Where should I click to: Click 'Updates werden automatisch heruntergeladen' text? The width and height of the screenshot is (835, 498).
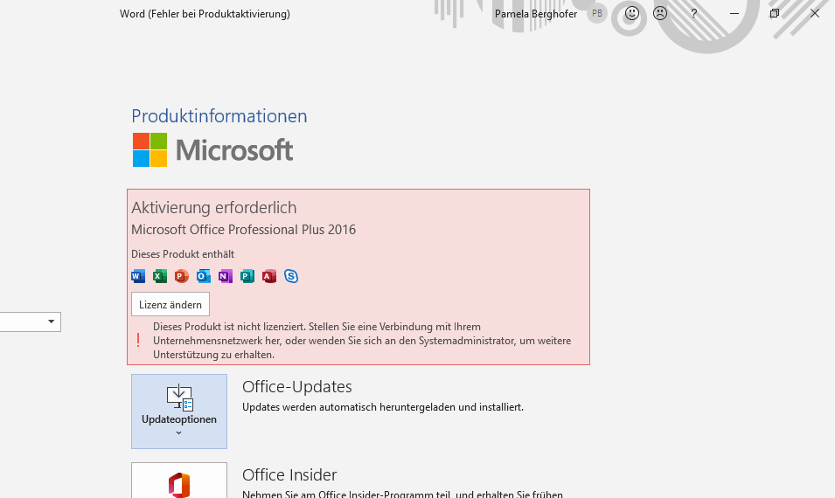[383, 407]
